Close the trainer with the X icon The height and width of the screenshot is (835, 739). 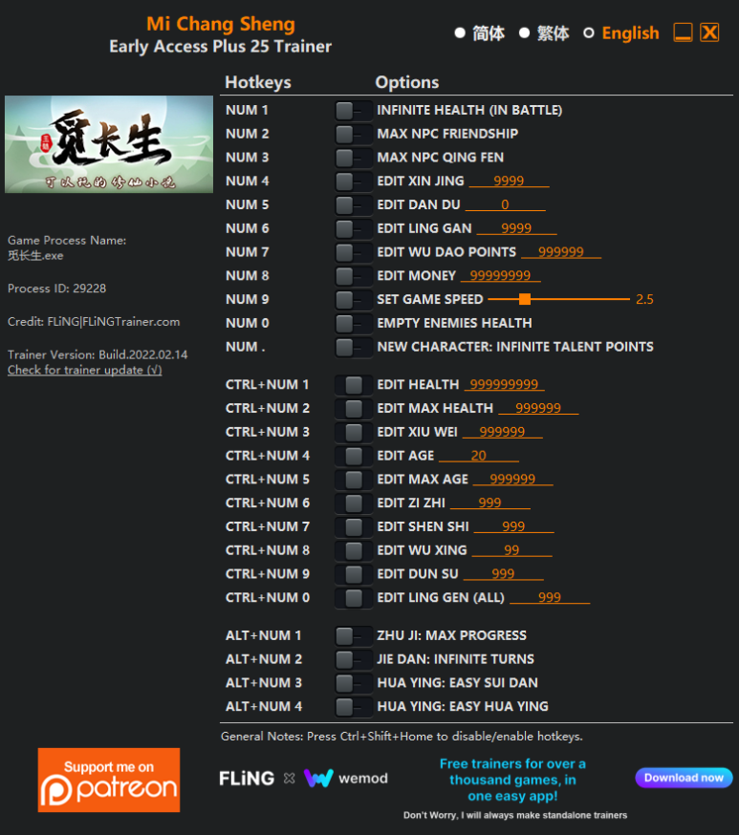[x=709, y=32]
